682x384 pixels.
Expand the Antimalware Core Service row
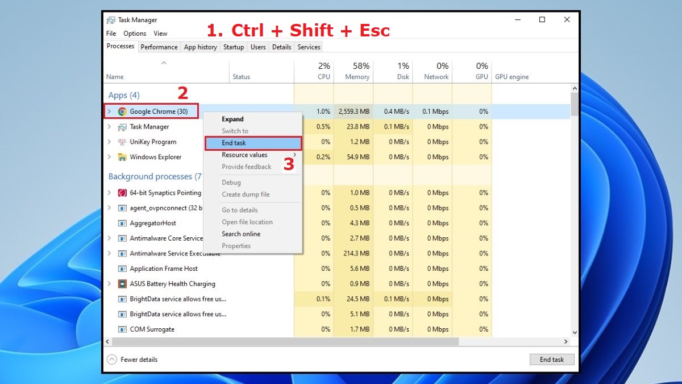pyautogui.click(x=109, y=238)
